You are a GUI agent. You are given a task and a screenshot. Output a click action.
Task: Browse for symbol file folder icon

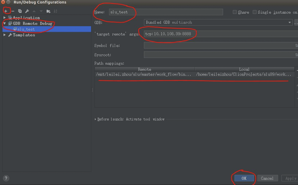point(297,46)
